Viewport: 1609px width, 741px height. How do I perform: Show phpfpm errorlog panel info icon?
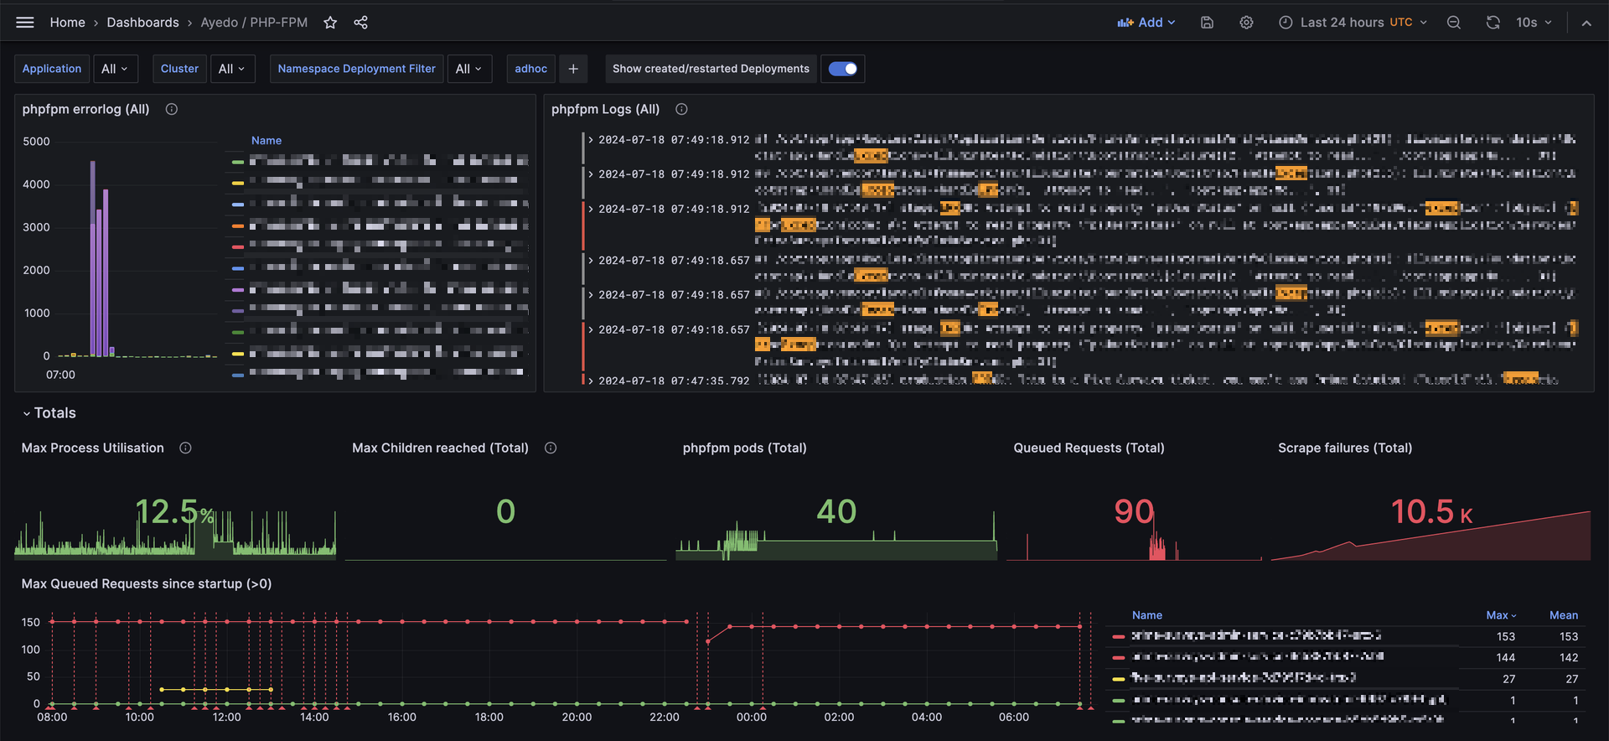click(172, 109)
